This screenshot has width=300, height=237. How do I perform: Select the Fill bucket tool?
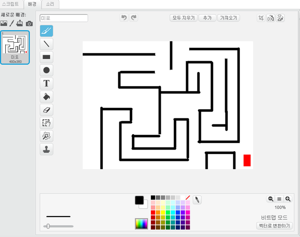pos(46,97)
